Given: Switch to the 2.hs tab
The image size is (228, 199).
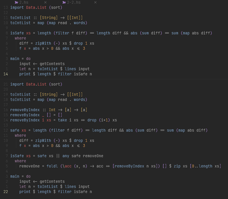Looking at the screenshot, I should point(24,2).
